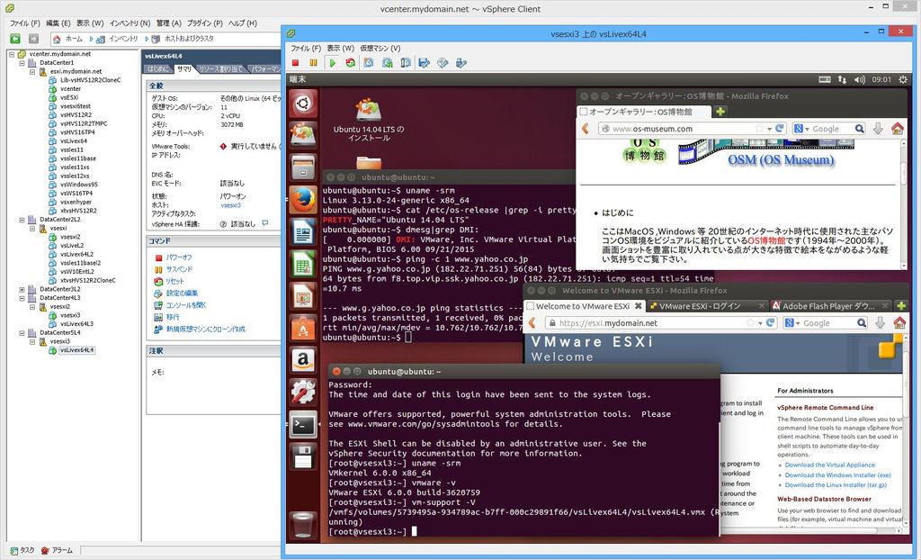Open Ubuntu Dash from the launcher
921x560 pixels.
(x=303, y=104)
